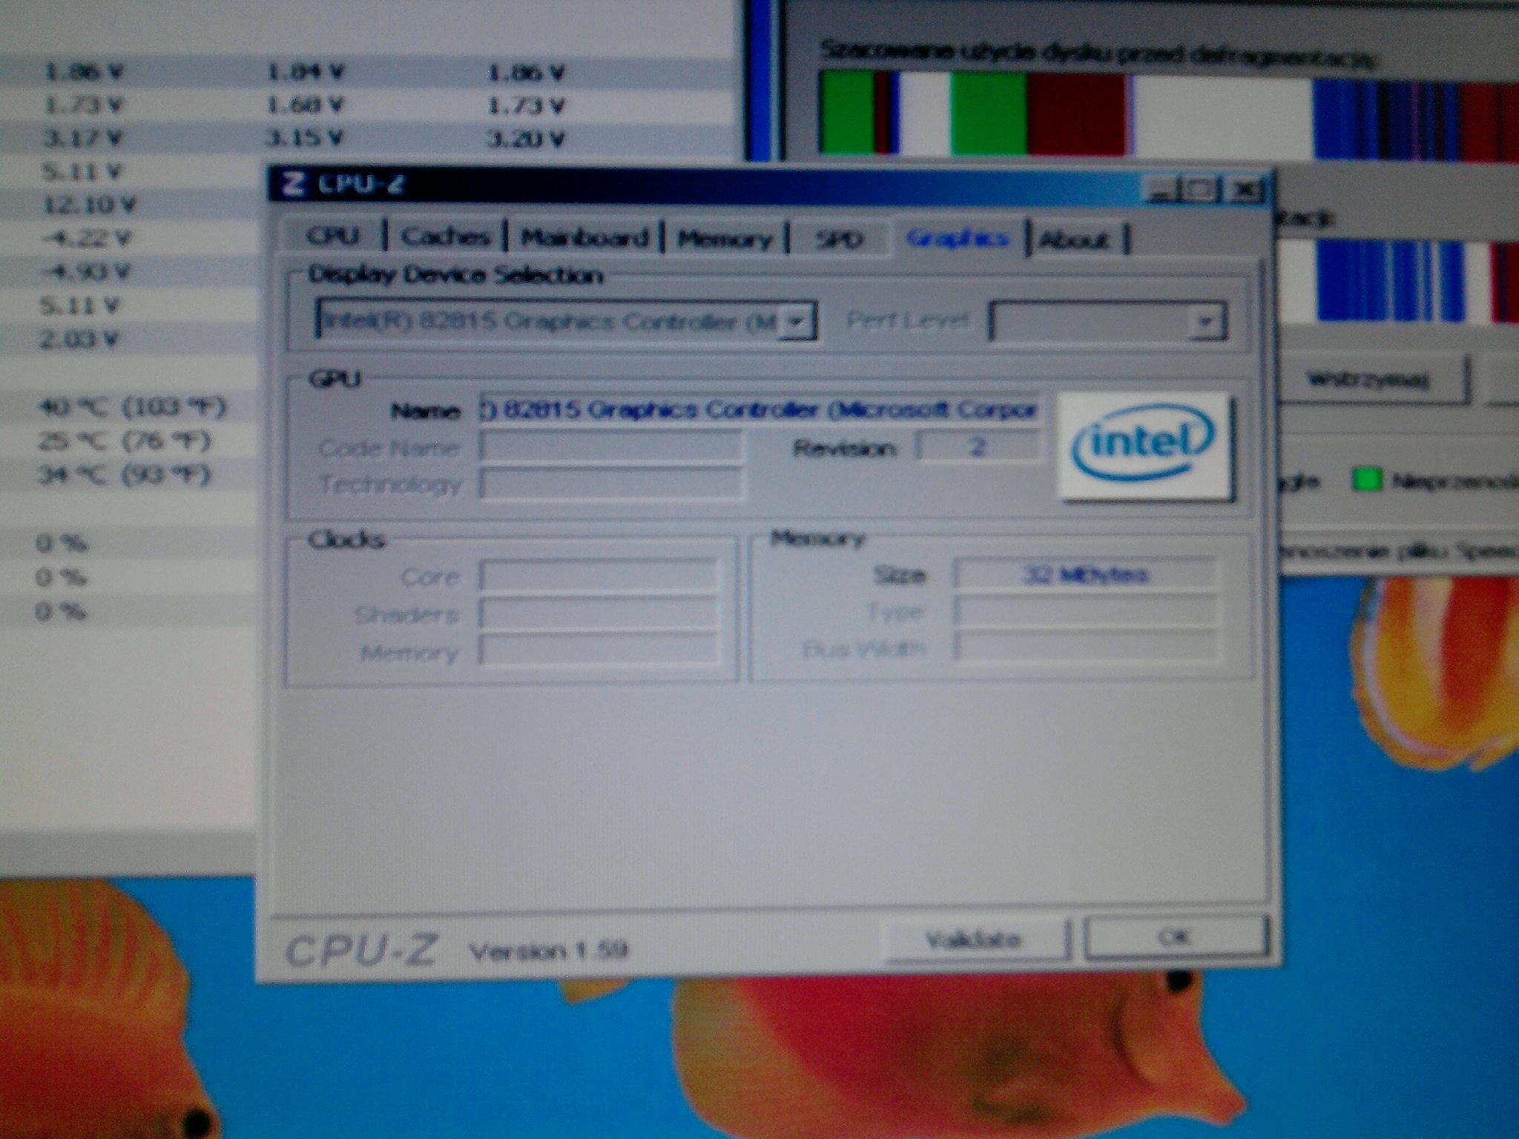Image resolution: width=1519 pixels, height=1139 pixels.
Task: Click the Wstrzymaj button in defragmenter
Action: pyautogui.click(x=1367, y=381)
